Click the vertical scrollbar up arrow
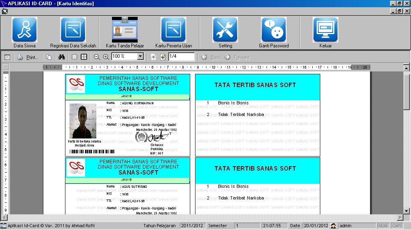Image resolution: width=411 pixels, height=230 pixels. pos(406,68)
